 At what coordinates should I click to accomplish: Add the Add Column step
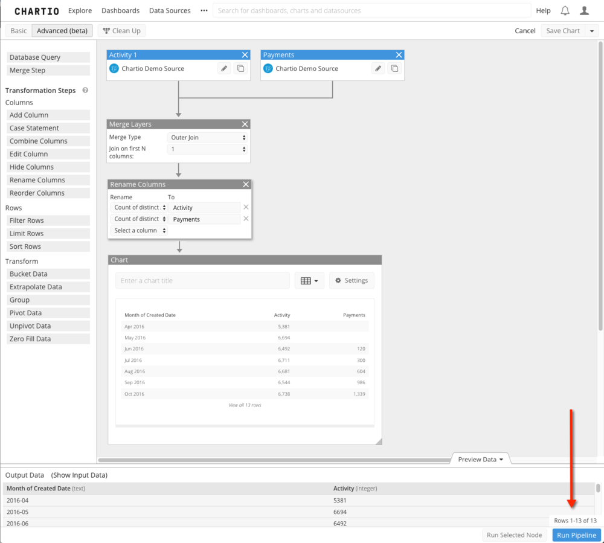(x=48, y=115)
